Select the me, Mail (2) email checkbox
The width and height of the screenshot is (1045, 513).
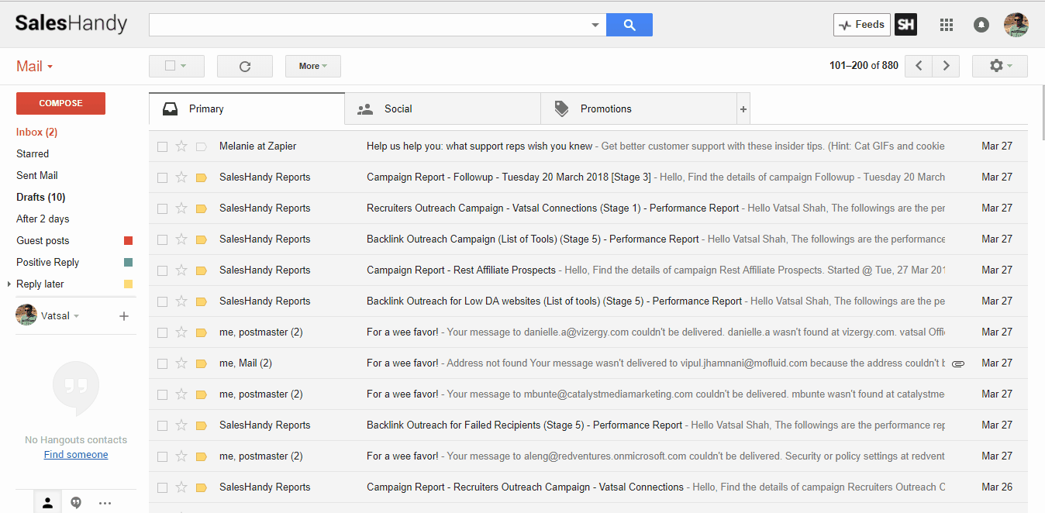coord(162,363)
